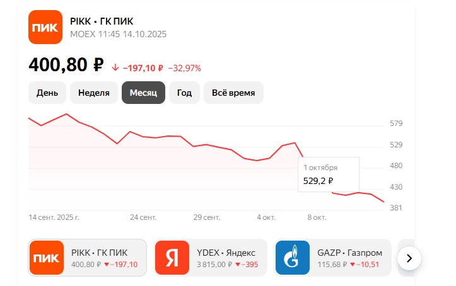Click the 400,80 ₽ current price
Screen dimensions: 456x286
(66, 66)
